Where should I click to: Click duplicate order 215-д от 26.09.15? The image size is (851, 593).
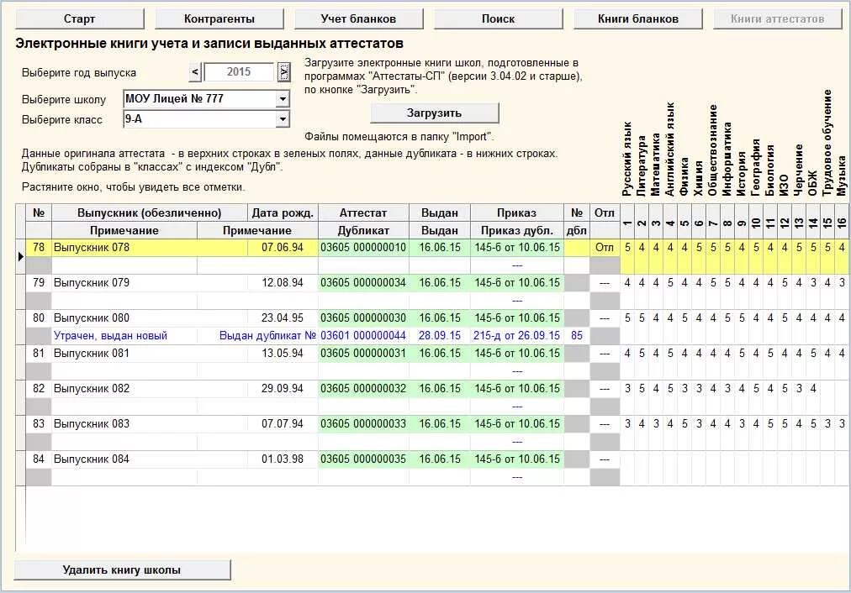516,336
